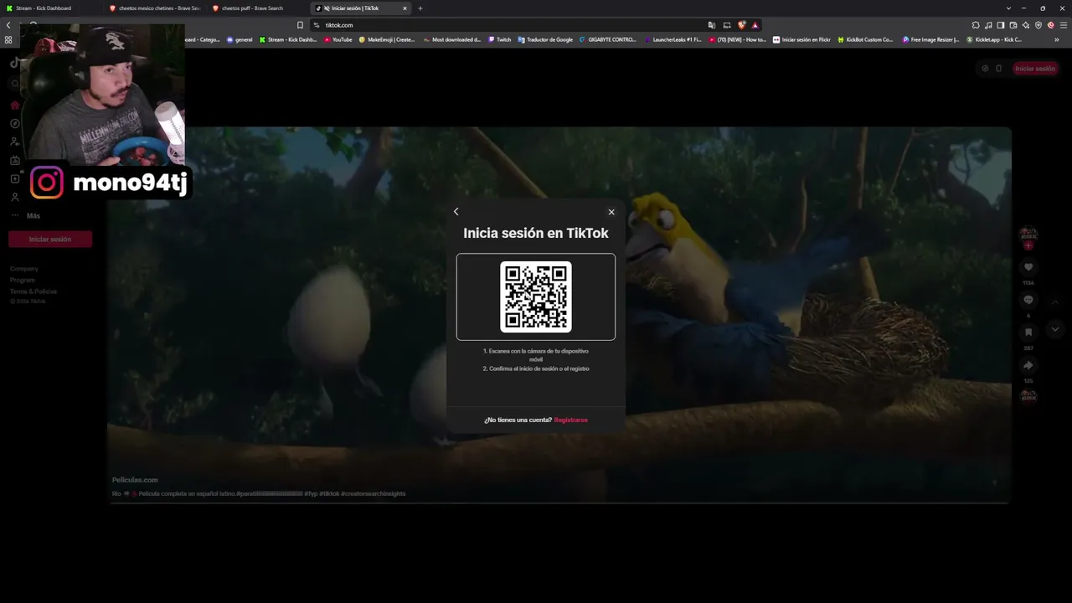Share the video with the arrow icon
The width and height of the screenshot is (1072, 603).
[1028, 365]
